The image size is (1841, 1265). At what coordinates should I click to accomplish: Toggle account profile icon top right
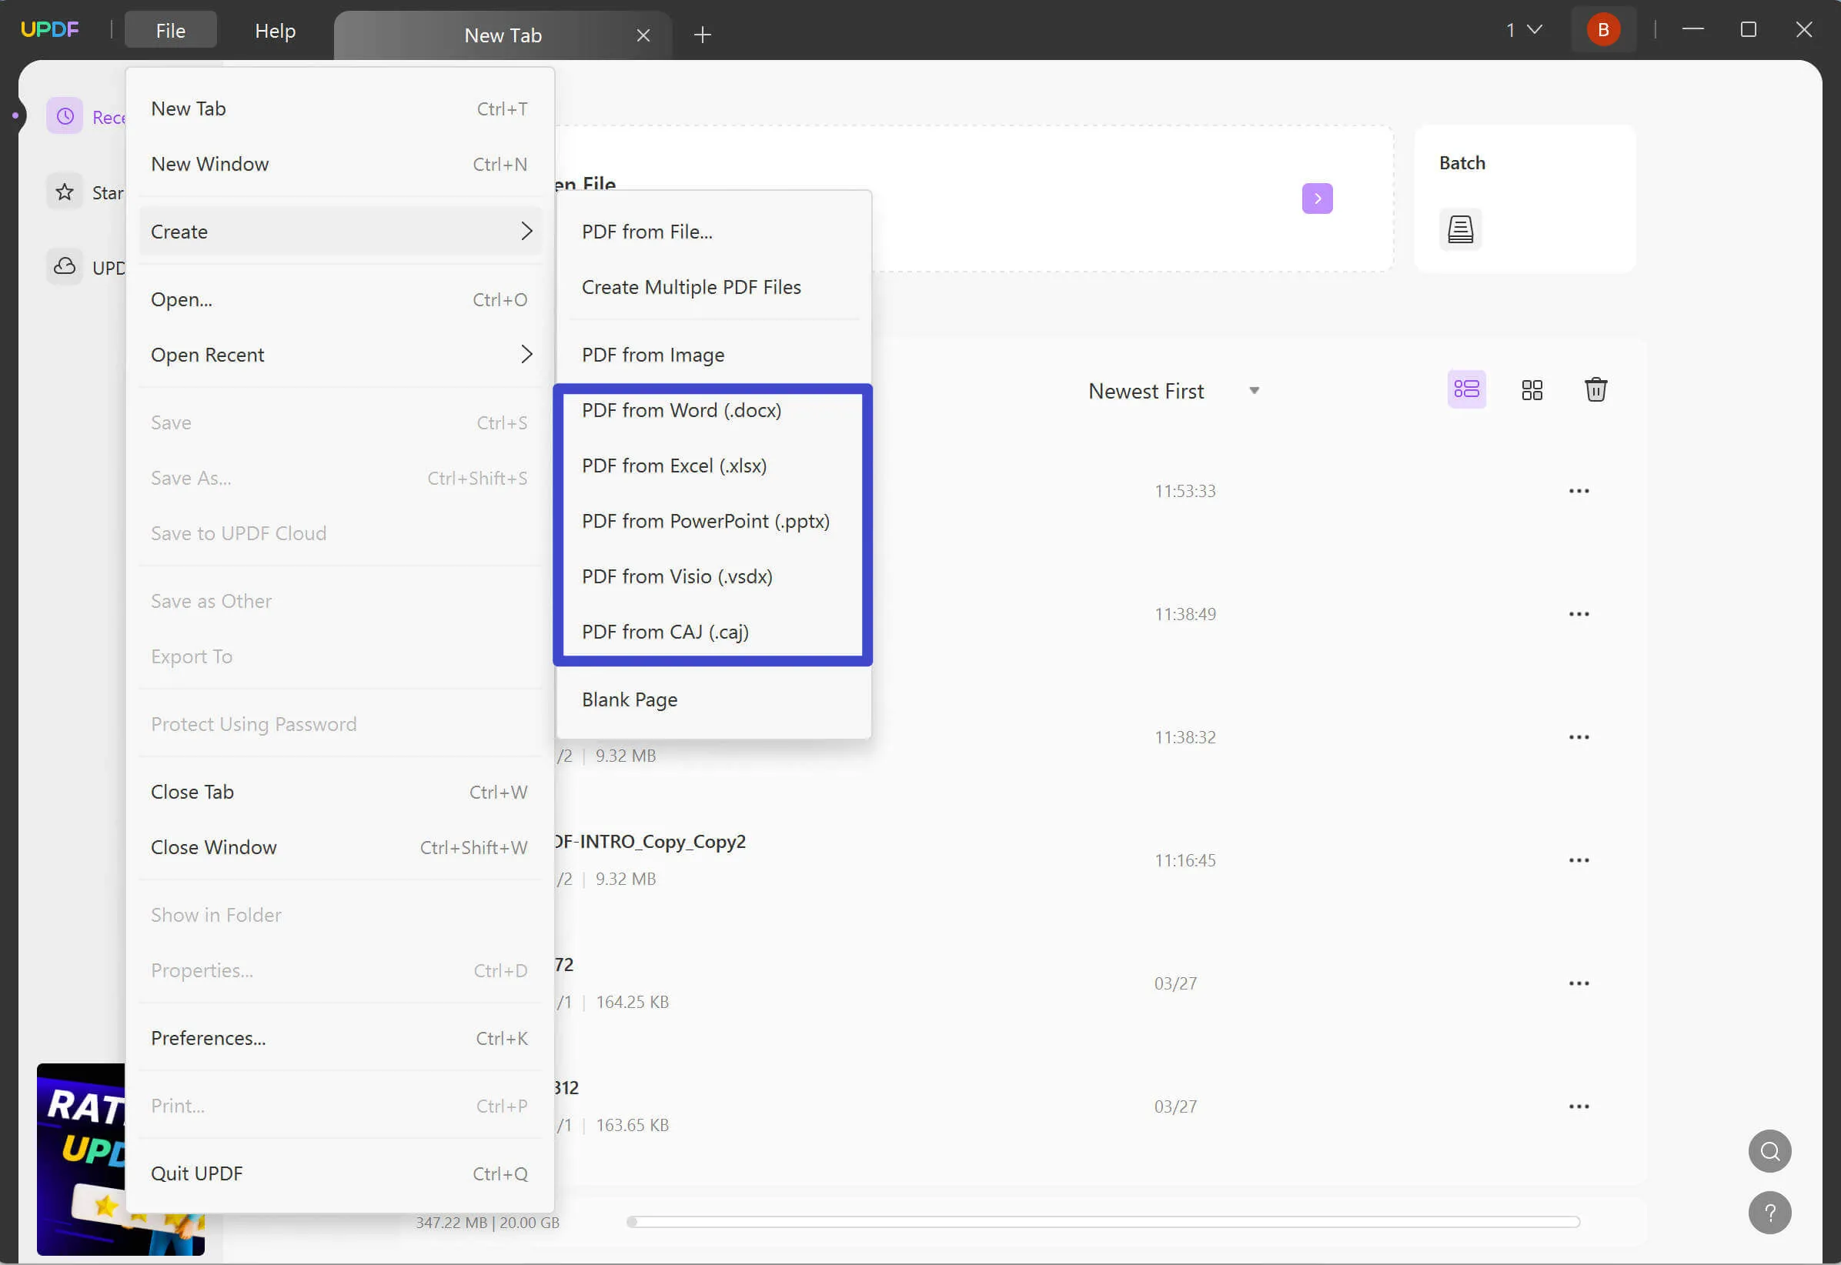pos(1603,29)
